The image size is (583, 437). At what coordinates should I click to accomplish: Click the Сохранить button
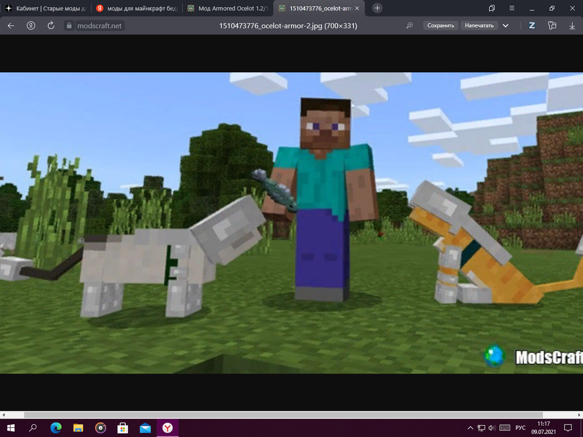(x=441, y=26)
